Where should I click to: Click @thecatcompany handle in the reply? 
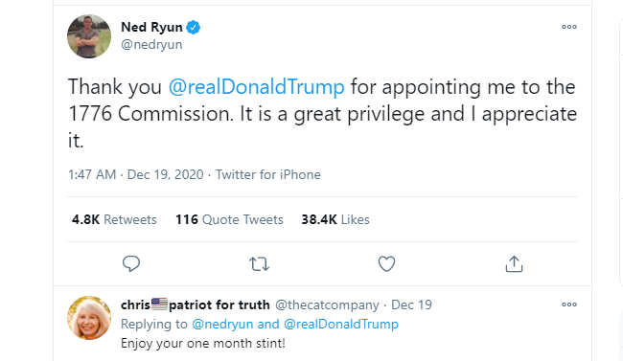coord(327,305)
